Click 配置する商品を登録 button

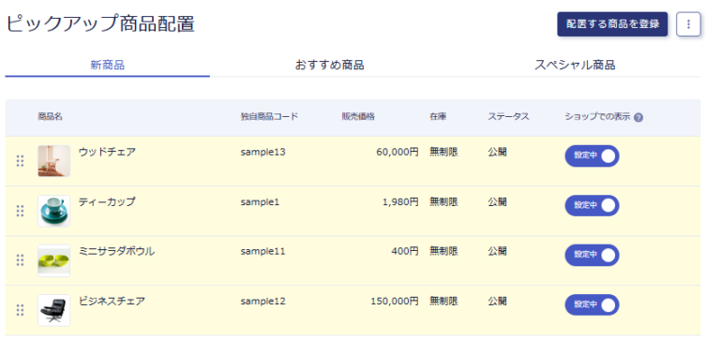tap(612, 24)
